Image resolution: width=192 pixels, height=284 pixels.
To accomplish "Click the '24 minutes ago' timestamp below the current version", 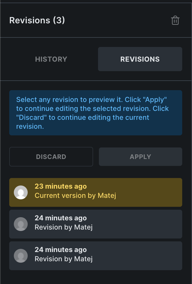I will [61, 218].
